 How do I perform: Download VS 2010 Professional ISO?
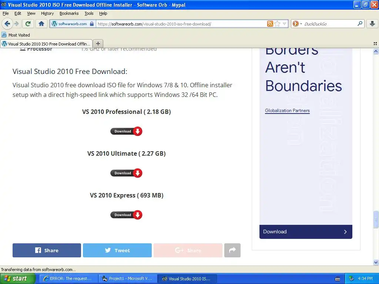[x=127, y=131]
